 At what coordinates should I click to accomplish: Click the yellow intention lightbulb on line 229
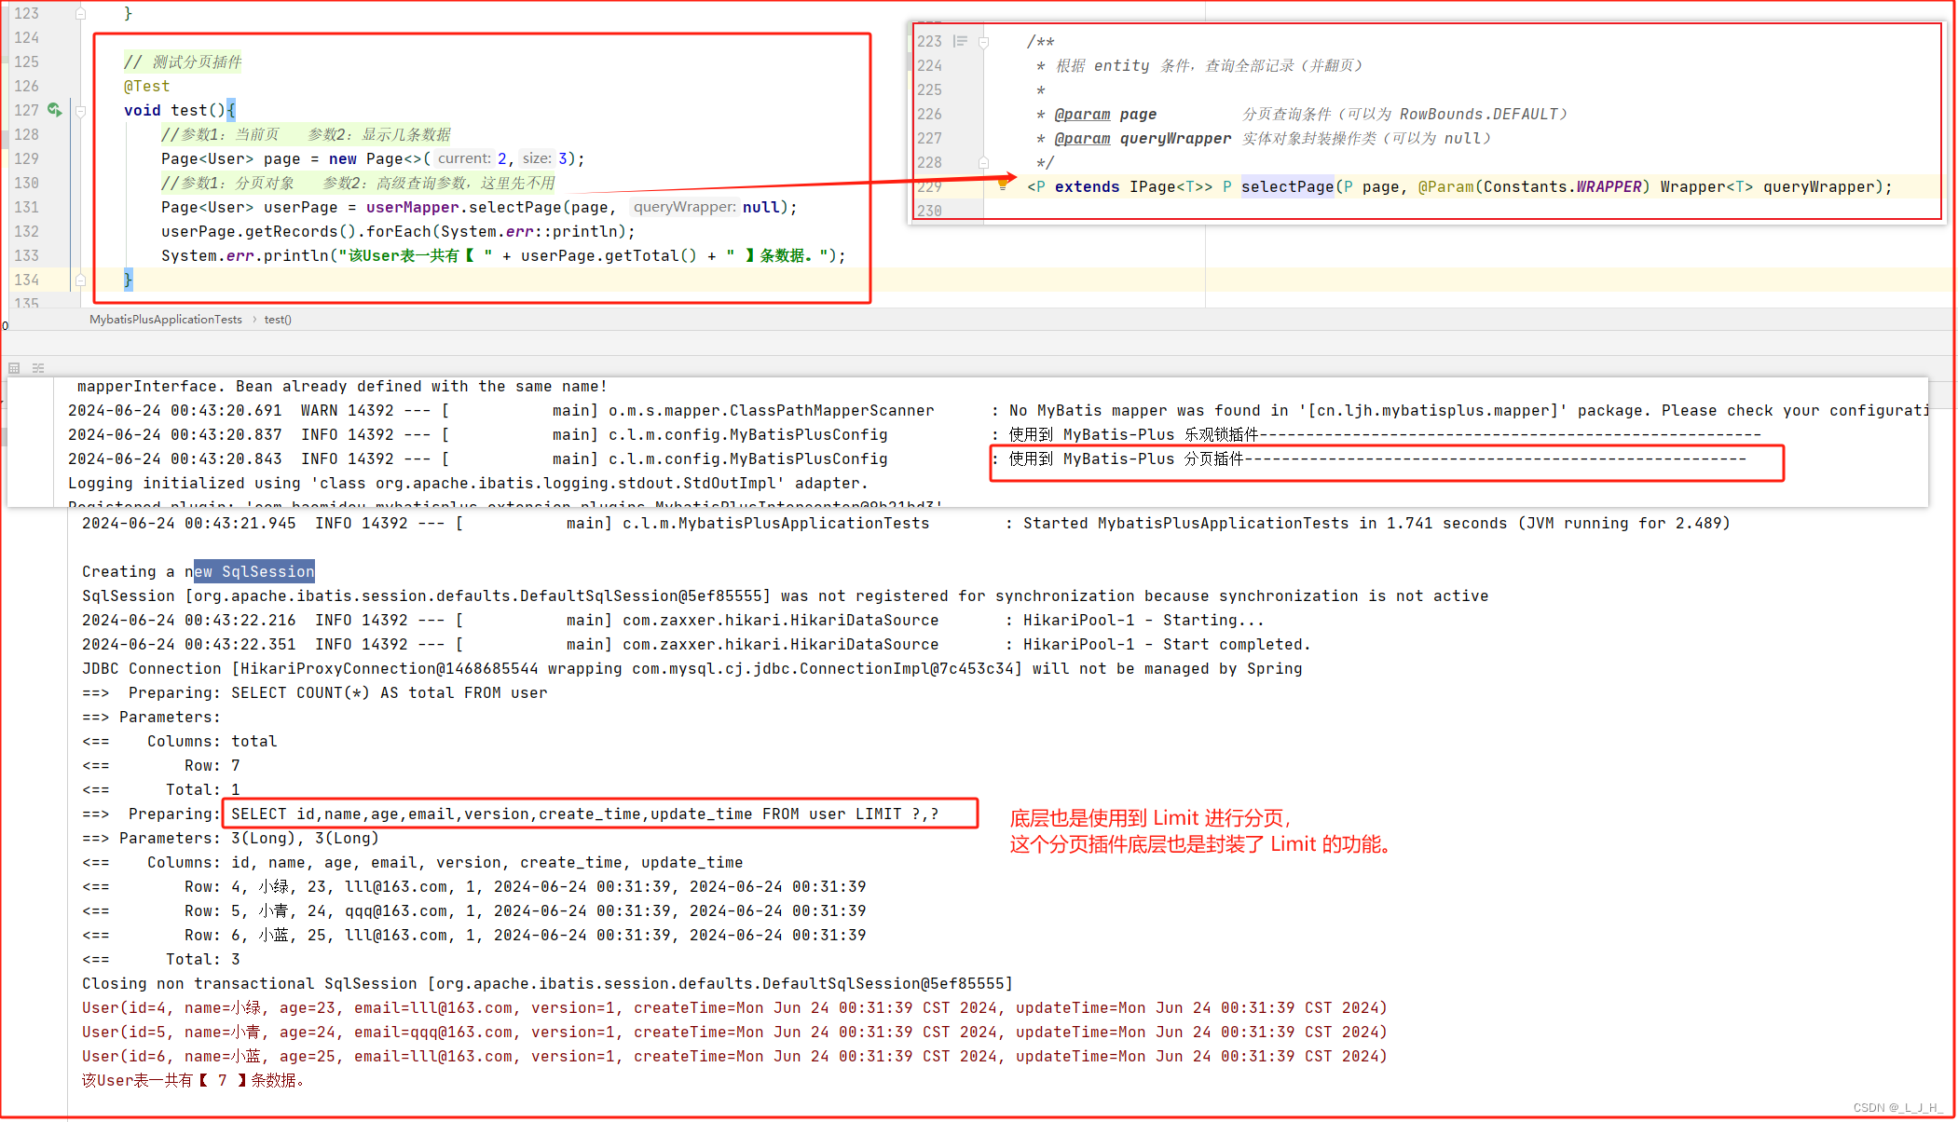coord(1003,185)
